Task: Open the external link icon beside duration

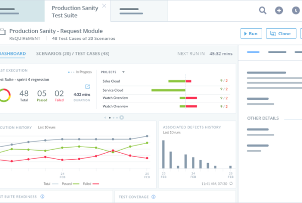Action: 88,87
